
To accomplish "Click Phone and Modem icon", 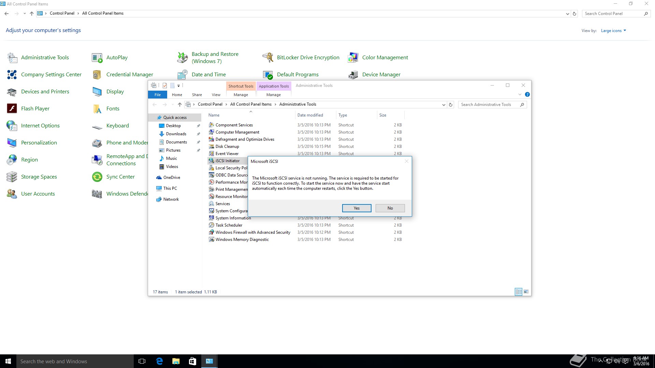I will (x=97, y=143).
